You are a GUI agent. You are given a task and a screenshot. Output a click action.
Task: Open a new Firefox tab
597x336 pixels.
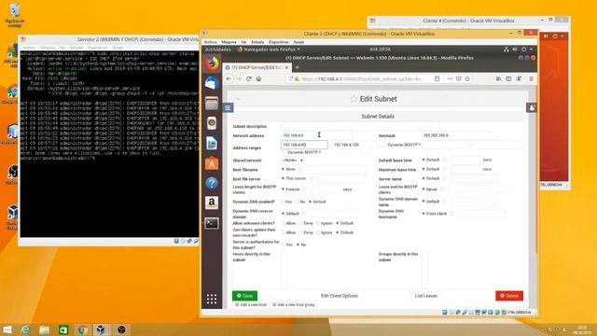coord(298,67)
